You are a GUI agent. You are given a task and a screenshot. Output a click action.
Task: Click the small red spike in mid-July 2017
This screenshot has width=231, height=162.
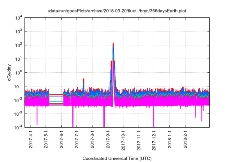pos(84,80)
